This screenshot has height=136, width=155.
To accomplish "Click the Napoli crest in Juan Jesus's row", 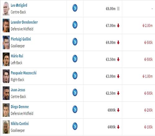I will [75, 92].
